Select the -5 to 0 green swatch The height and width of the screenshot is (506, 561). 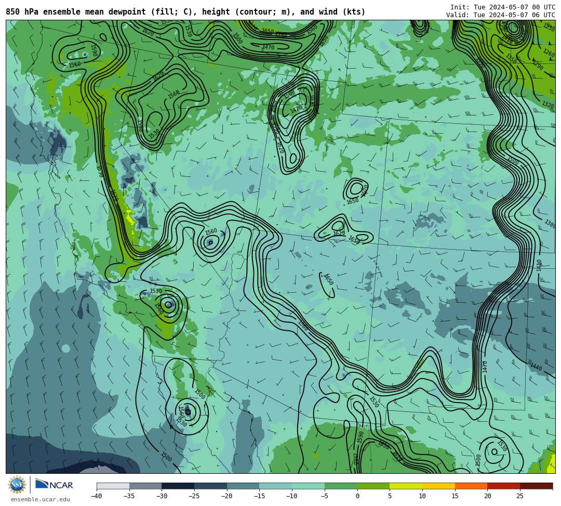(341, 486)
